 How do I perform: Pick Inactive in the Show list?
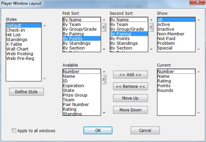click(x=166, y=29)
